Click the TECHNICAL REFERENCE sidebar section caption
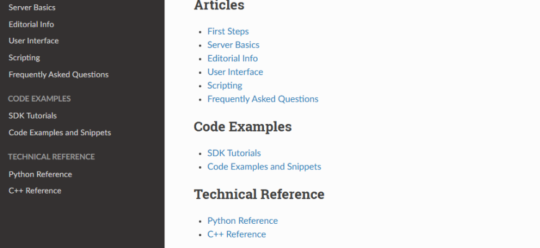The image size is (540, 248). pyautogui.click(x=52, y=157)
